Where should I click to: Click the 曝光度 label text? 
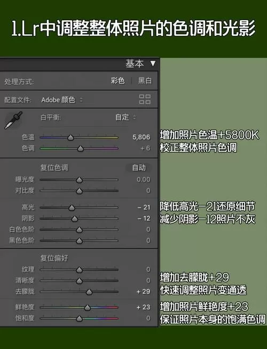point(25,179)
